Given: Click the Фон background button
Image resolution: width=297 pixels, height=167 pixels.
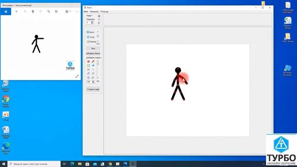Looking at the screenshot, I should click(93, 48).
